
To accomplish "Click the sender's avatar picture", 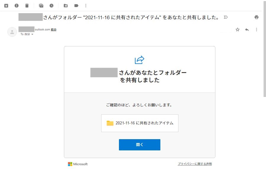I will [12, 32].
